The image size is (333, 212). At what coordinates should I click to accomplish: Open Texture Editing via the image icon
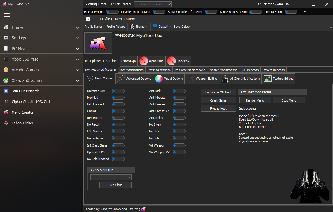[x=267, y=79]
